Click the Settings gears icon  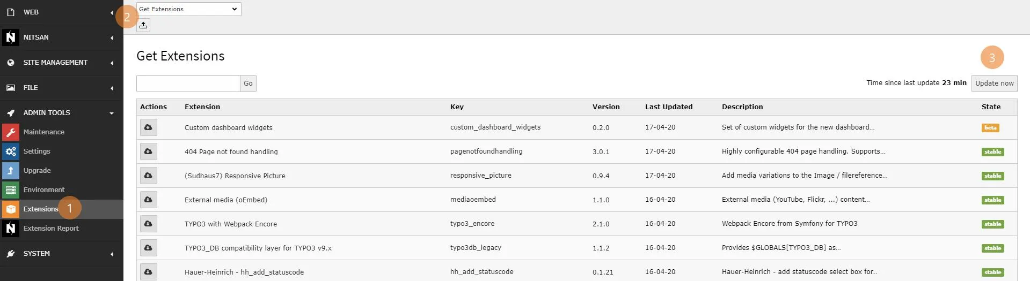[11, 151]
